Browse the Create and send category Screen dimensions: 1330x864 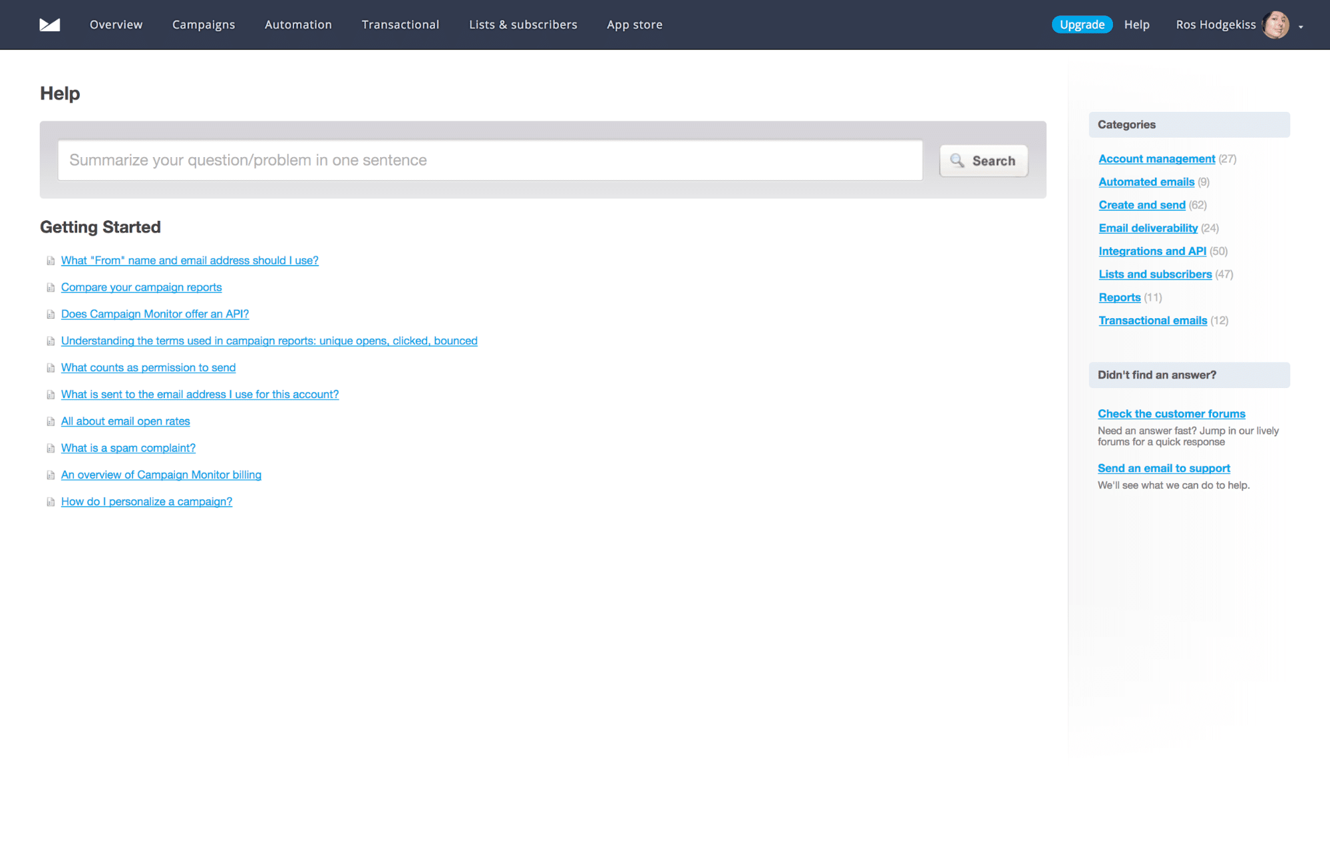point(1142,205)
